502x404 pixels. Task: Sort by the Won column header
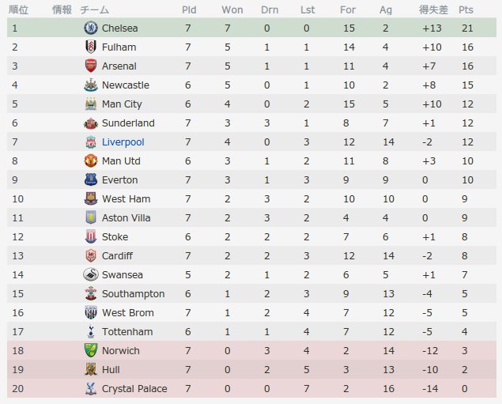[232, 10]
